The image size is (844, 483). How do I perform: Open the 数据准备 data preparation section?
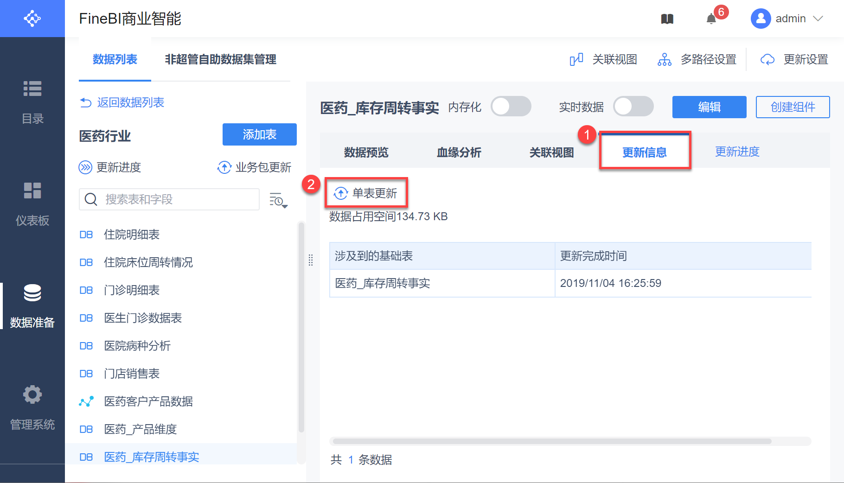[x=32, y=306]
